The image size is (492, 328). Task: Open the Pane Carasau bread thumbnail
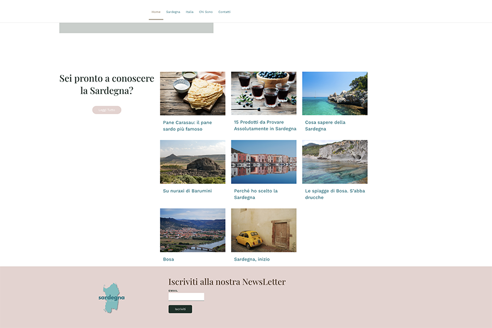(x=192, y=93)
